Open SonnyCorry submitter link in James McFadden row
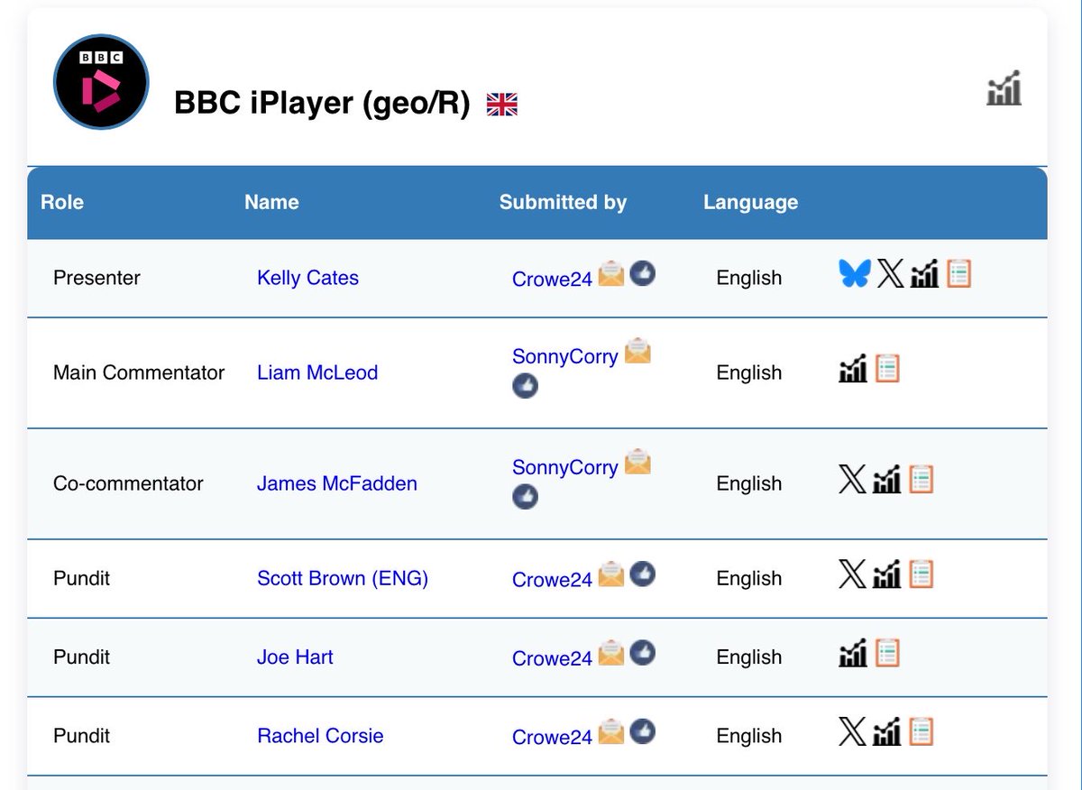The height and width of the screenshot is (790, 1082). click(565, 467)
